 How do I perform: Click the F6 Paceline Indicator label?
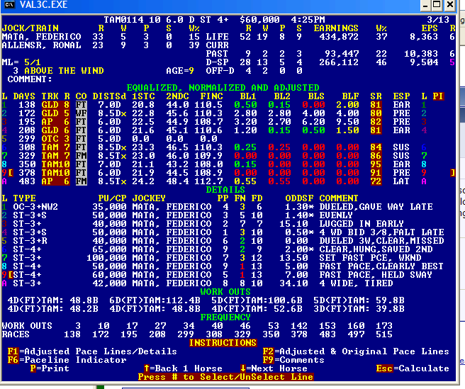pyautogui.click(x=67, y=360)
